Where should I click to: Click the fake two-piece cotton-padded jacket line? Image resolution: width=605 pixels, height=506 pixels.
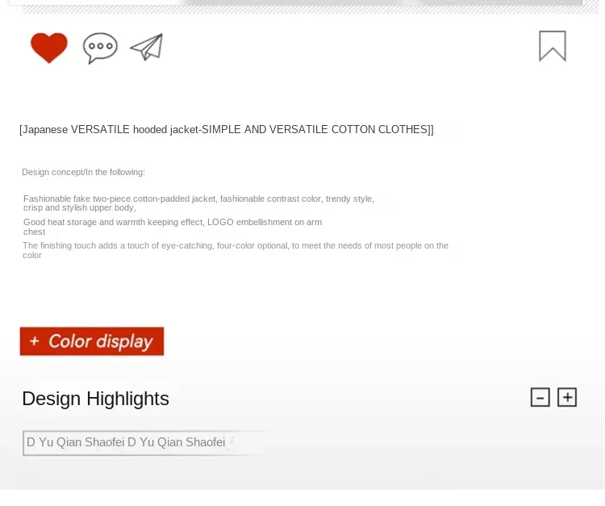tap(198, 199)
